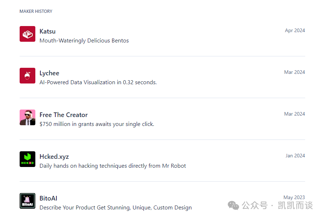The width and height of the screenshot is (323, 218).
Task: Click the Free The Creator avatar thumbnail
Action: point(27,117)
